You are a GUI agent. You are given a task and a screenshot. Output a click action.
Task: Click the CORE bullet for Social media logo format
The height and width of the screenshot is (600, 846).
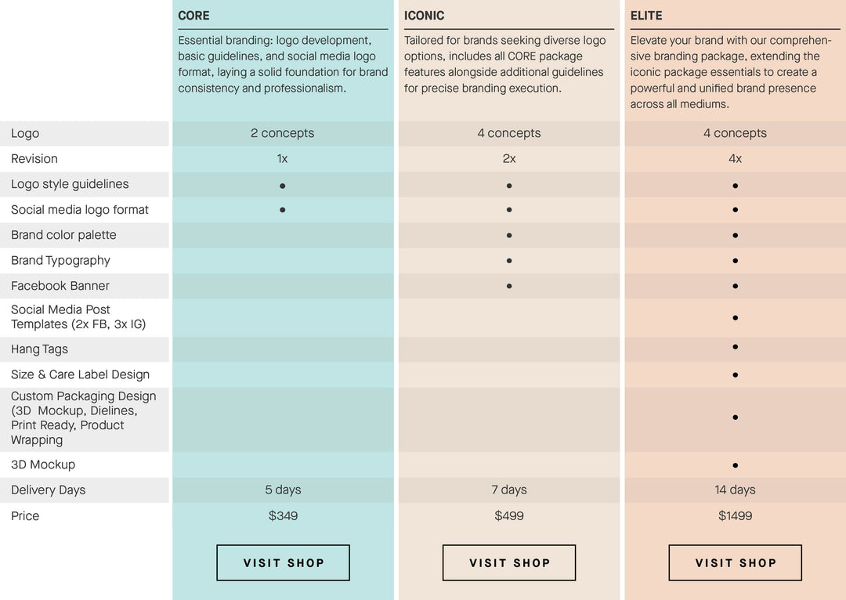coord(283,210)
